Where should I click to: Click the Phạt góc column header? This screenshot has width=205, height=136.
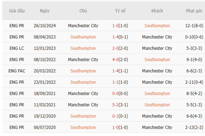click(194, 11)
